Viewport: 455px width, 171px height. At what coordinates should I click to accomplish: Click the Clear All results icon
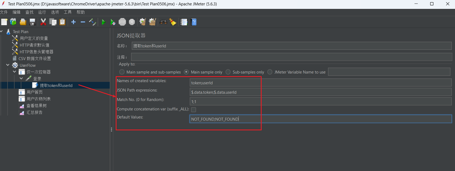point(152,22)
